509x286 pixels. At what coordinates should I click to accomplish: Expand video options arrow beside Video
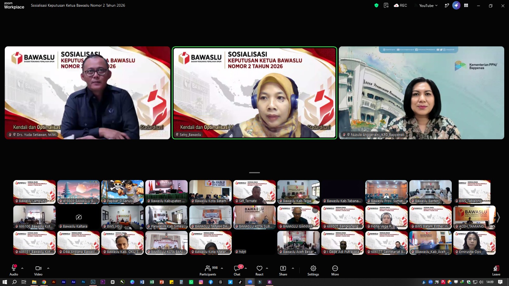(x=48, y=268)
